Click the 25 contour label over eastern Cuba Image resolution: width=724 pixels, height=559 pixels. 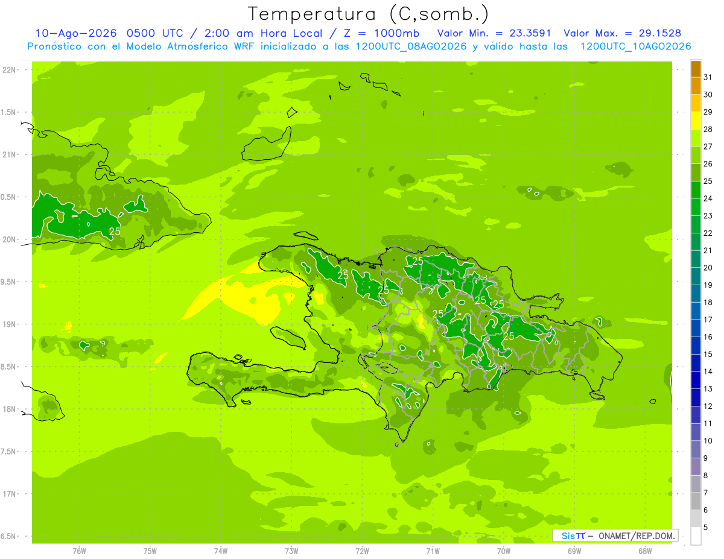(x=115, y=231)
